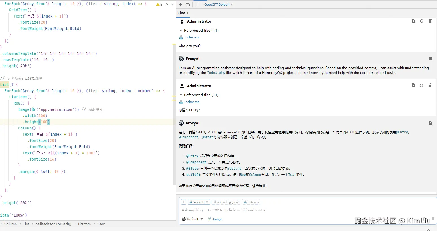Image resolution: width=437 pixels, height=231 pixels.
Task: Click 'callback for ForEach()' breadcrumb
Action: pos(53,224)
